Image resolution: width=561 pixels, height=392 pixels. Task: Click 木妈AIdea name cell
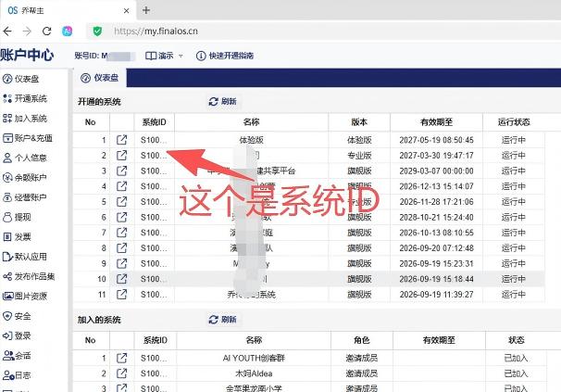(254, 373)
